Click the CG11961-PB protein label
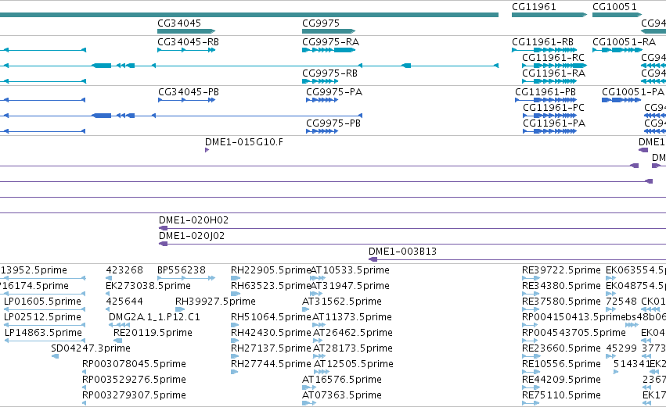This screenshot has height=407, width=666. tap(545, 92)
